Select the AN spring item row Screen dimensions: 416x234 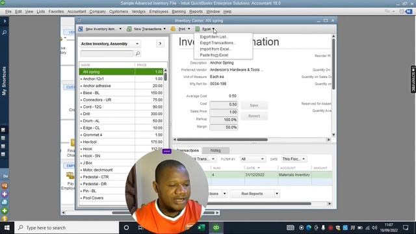click(122, 72)
